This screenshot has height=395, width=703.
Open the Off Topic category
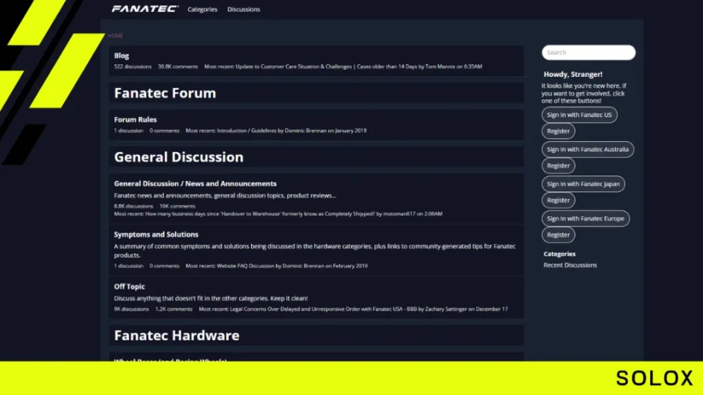129,286
